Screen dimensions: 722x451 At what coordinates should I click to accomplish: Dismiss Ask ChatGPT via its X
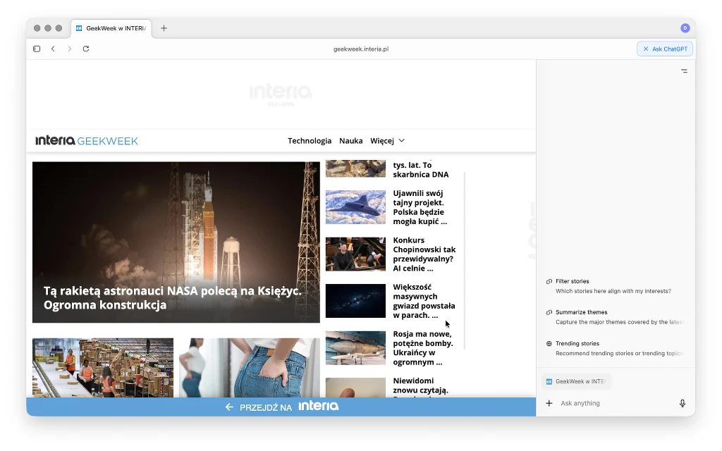click(x=644, y=49)
